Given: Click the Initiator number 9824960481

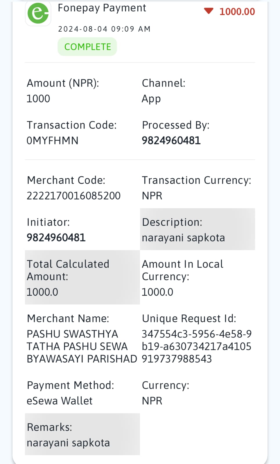Looking at the screenshot, I should [x=56, y=238].
